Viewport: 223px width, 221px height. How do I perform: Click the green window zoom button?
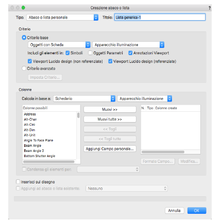[x=23, y=8]
